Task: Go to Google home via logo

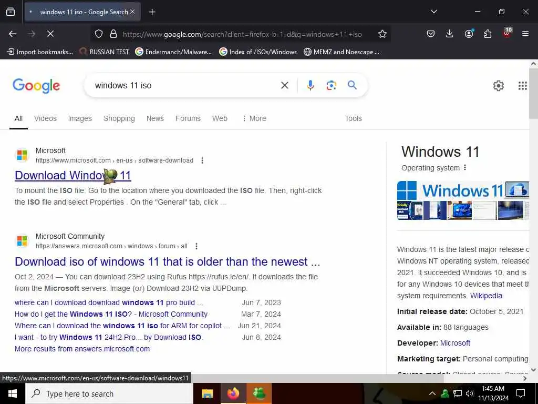Action: 36,86
